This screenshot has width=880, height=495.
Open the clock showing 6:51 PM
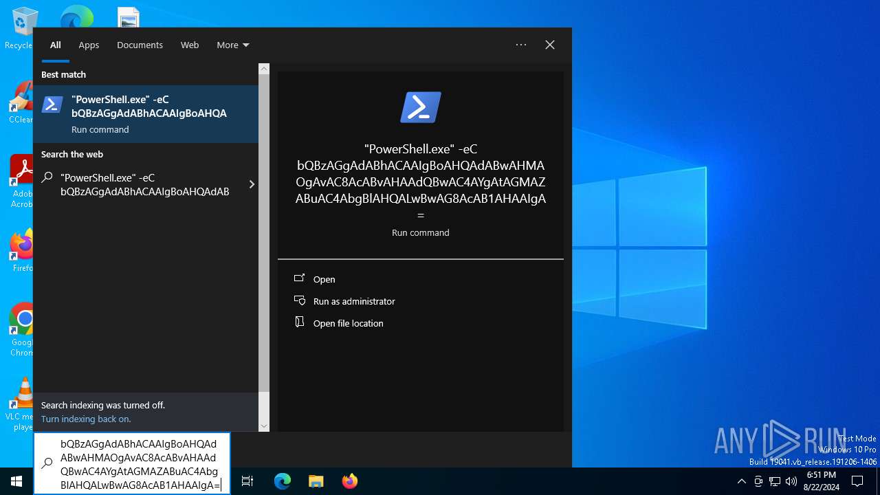822,481
